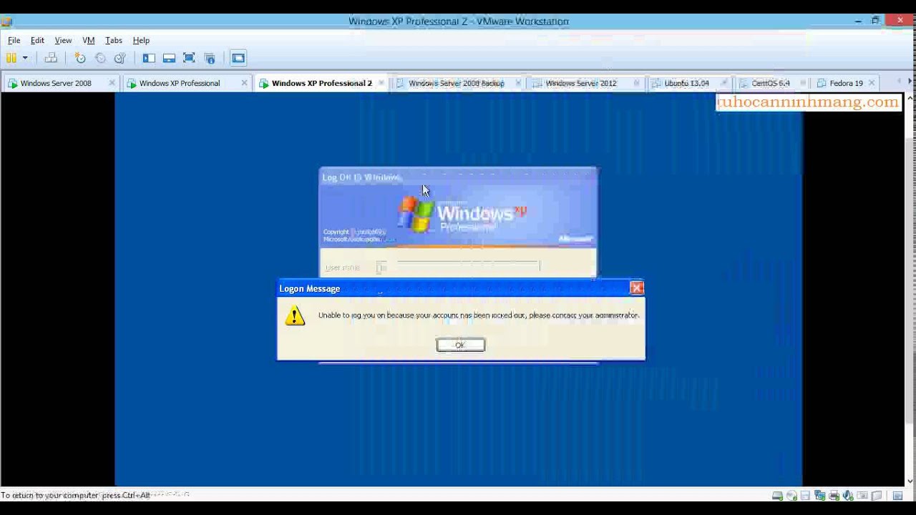Switch to Windows Server 2008 Backup tab

[x=457, y=83]
